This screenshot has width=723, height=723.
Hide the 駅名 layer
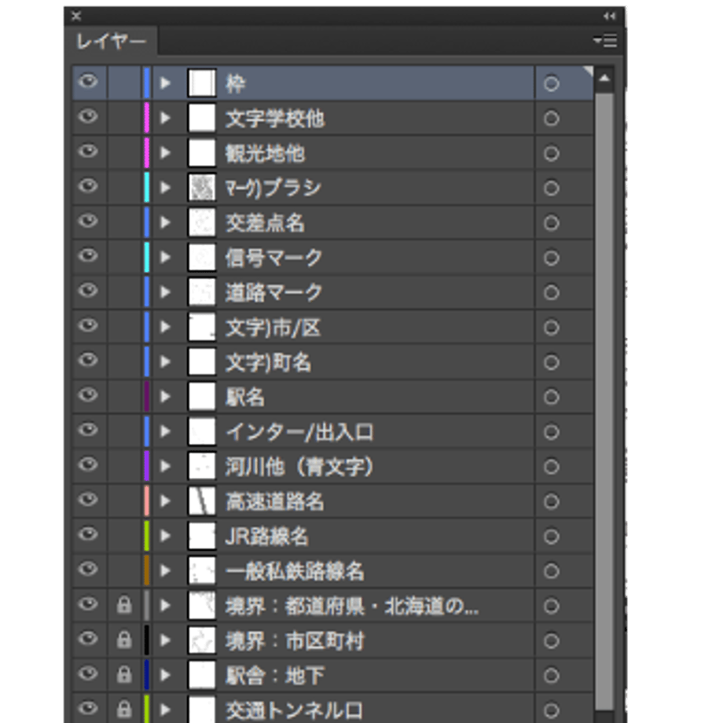[x=88, y=395]
